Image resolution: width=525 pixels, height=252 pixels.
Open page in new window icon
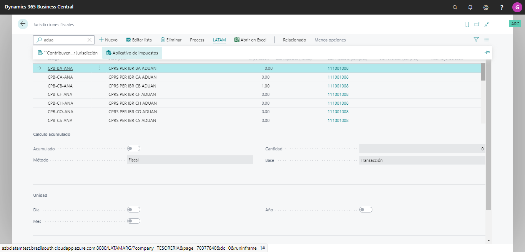coord(477,24)
